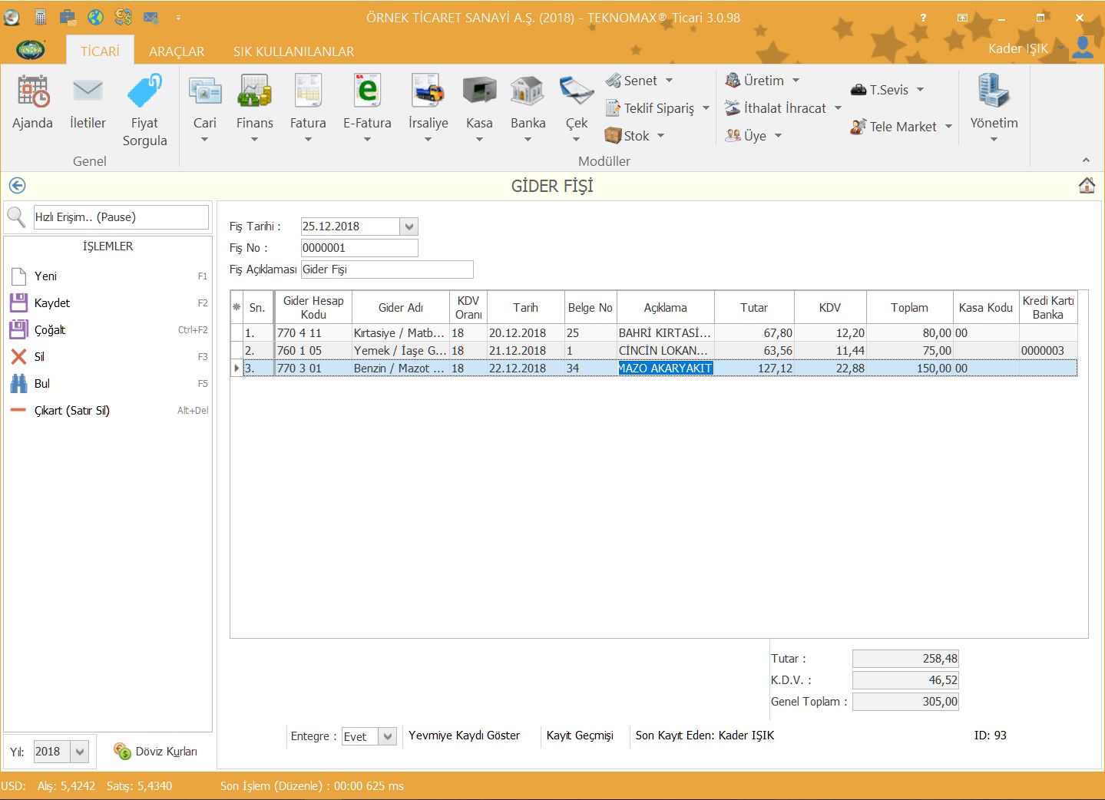Click the home icon beside Gider Fişi title

[1087, 186]
